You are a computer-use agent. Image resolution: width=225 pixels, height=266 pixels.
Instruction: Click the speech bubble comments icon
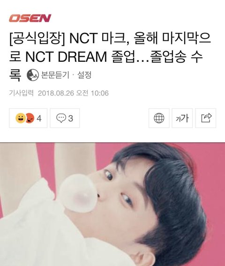[x=61, y=118]
